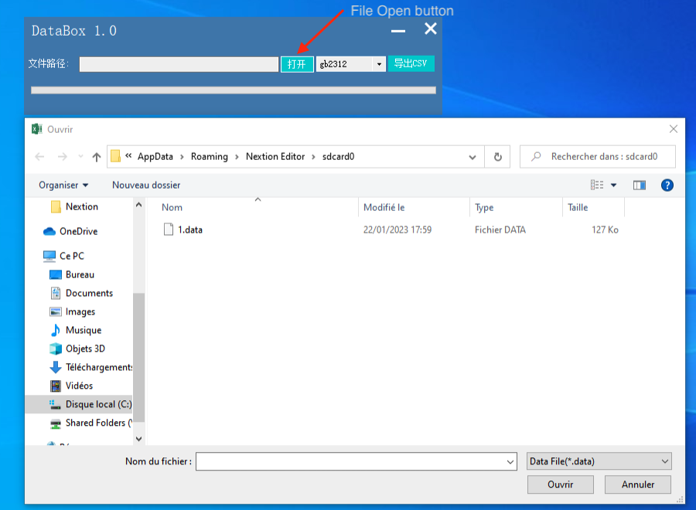This screenshot has height=510, width=696.
Task: Click the 1.data file icon
Action: point(169,229)
